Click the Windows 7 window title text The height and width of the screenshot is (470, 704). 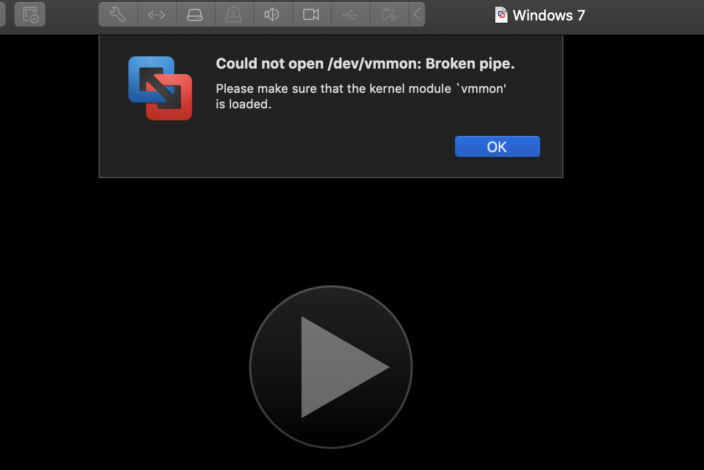[548, 15]
